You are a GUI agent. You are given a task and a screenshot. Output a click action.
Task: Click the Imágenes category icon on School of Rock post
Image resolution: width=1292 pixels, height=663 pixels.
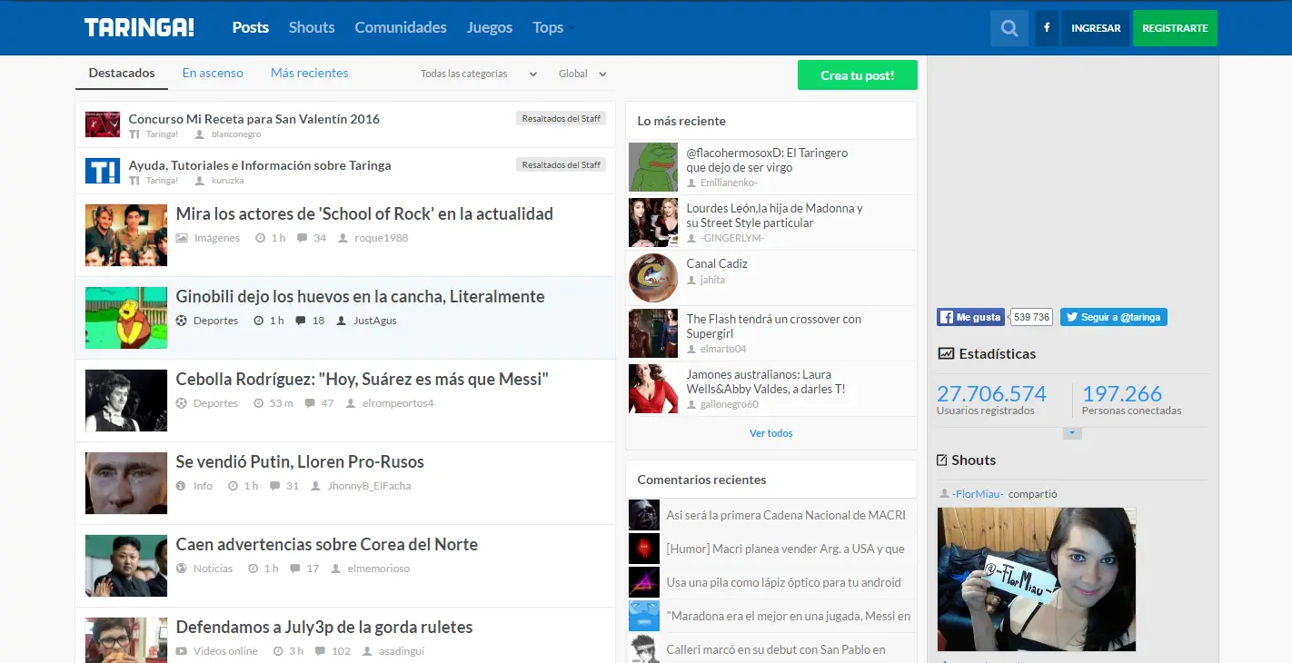coord(182,238)
